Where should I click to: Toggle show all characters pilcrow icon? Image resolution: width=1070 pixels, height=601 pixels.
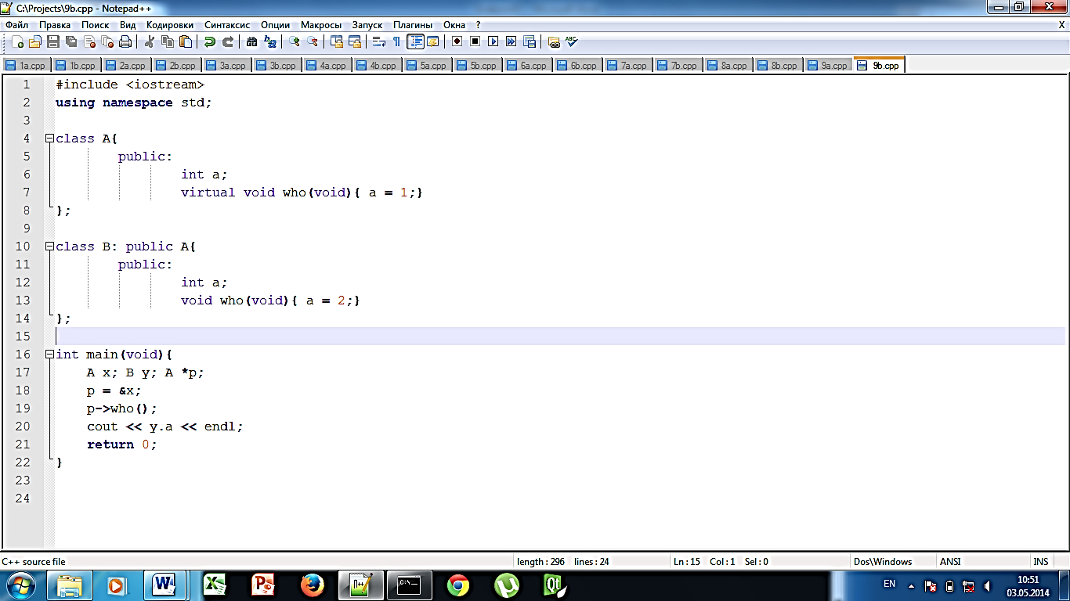coord(396,41)
